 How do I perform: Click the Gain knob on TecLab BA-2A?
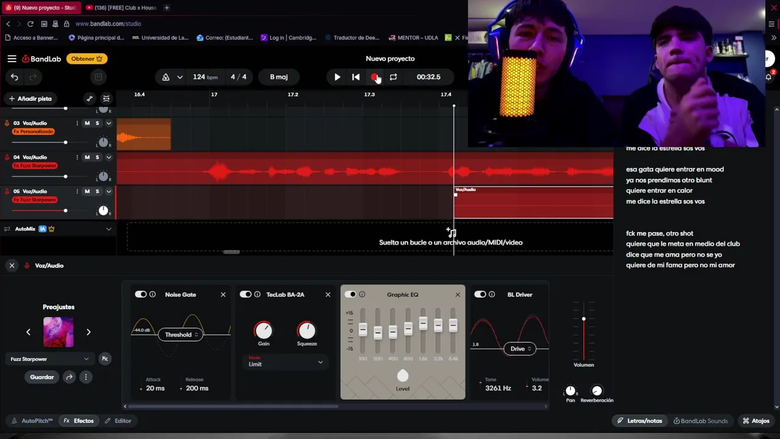click(263, 330)
